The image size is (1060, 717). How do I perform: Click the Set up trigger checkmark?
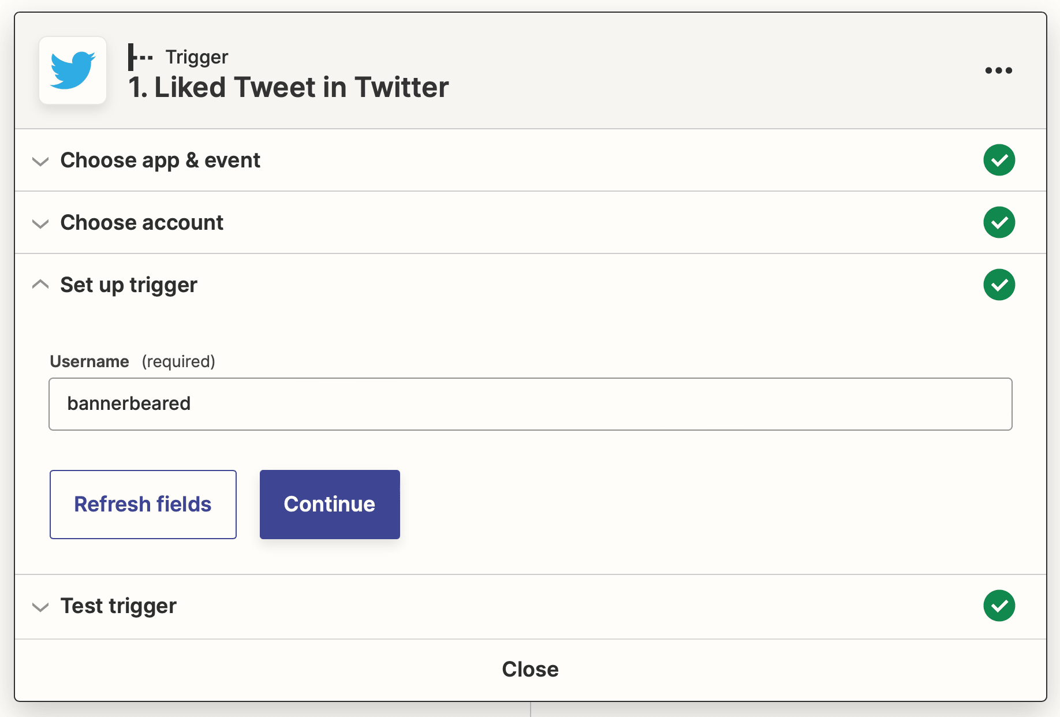[999, 285]
